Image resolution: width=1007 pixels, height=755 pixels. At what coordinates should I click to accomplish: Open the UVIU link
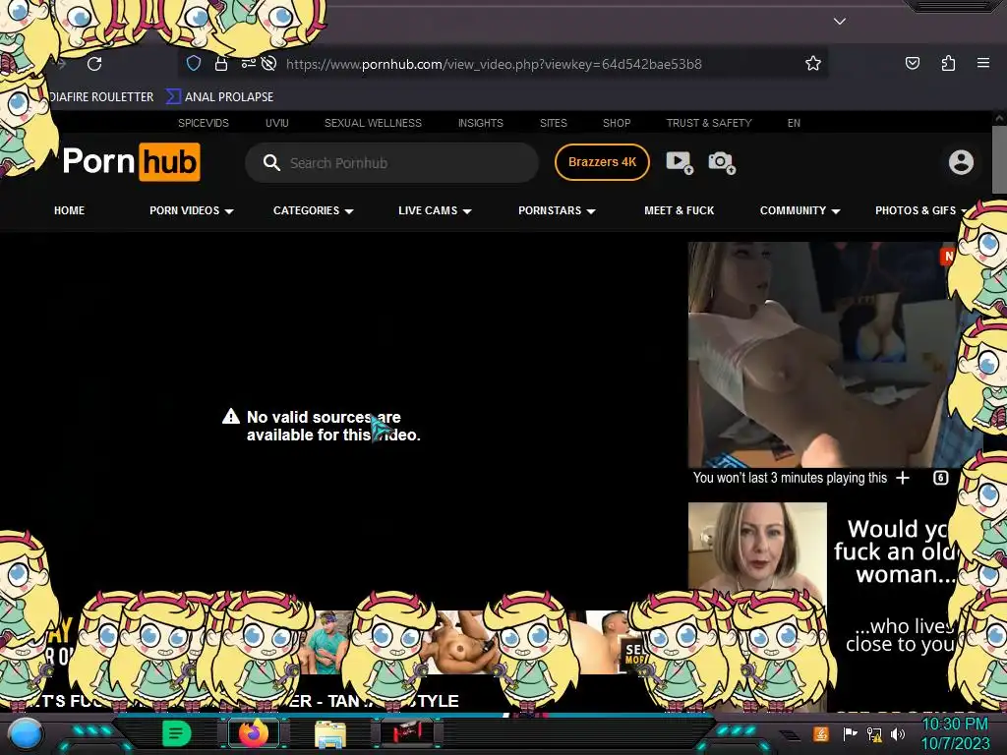click(x=276, y=123)
